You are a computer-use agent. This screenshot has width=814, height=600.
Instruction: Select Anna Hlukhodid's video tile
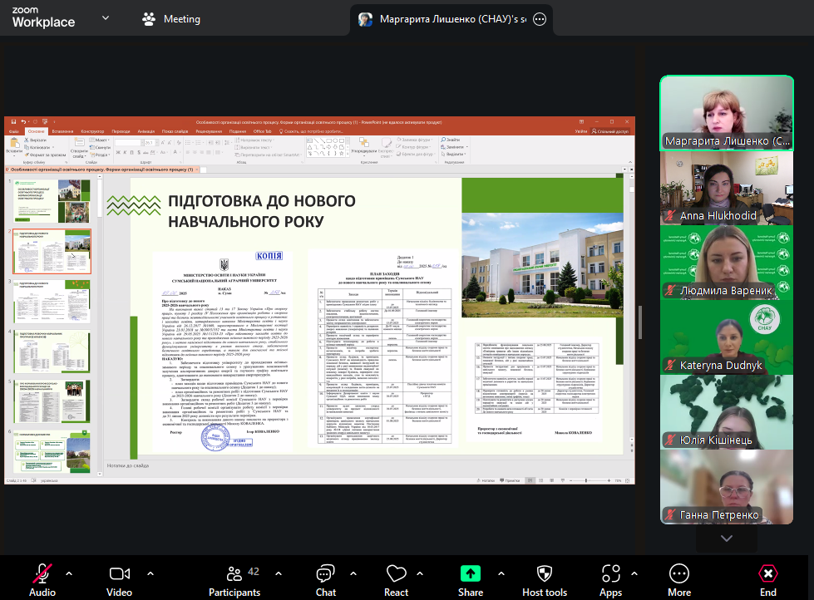(x=727, y=189)
